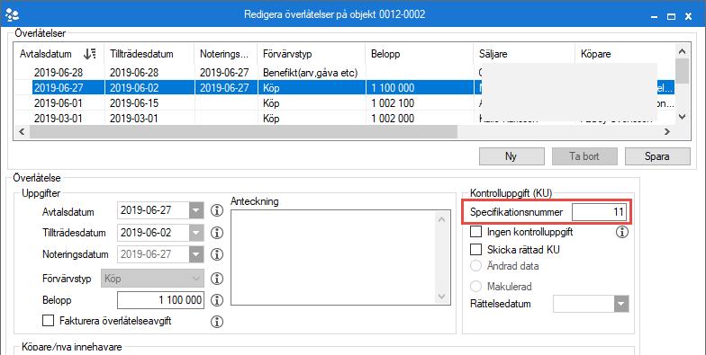This screenshot has height=355, width=706.
Task: Click the Specifikationsnummer field showing 11
Action: click(600, 212)
